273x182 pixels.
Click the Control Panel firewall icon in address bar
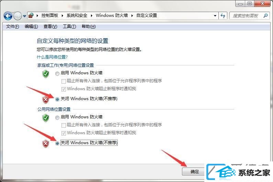[x=31, y=15]
